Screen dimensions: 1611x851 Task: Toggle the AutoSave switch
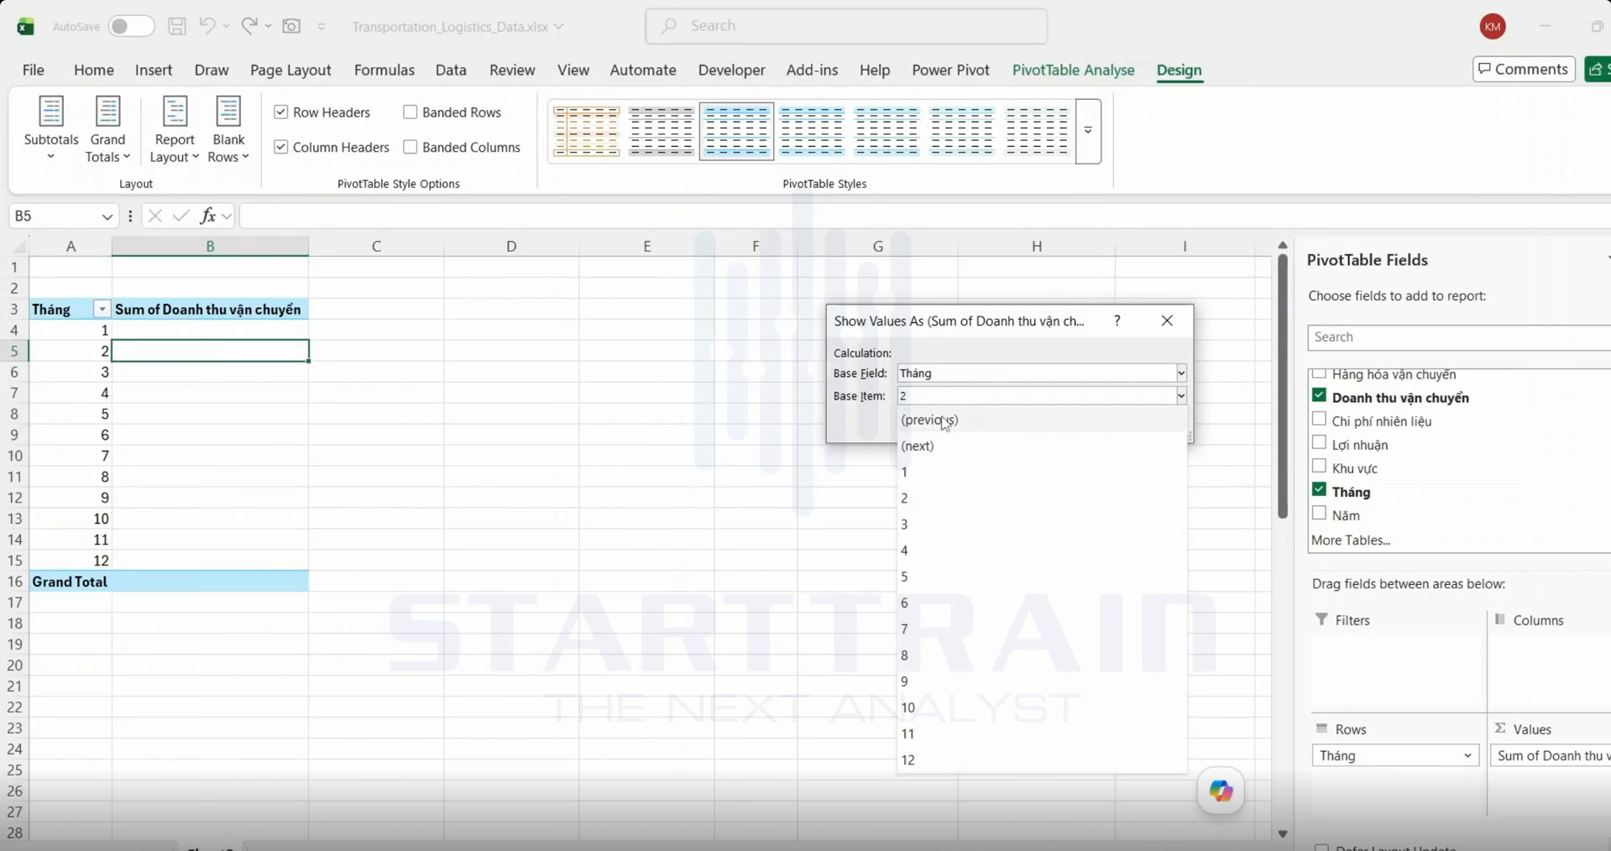[x=131, y=26]
